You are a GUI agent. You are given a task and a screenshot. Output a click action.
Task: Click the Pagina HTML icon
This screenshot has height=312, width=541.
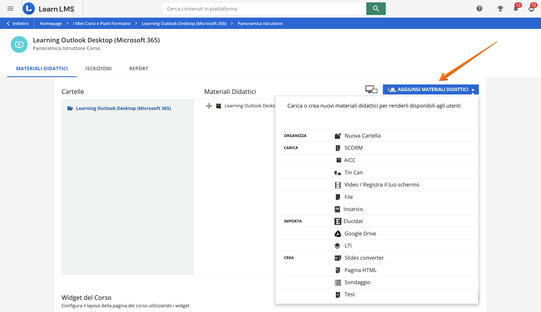click(338, 270)
